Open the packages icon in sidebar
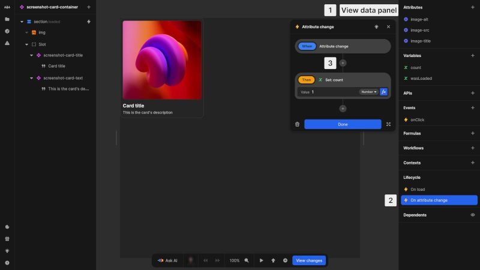This screenshot has width=480, height=270. [7, 31]
